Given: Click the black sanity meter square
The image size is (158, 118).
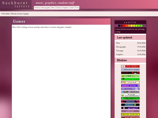Looking at the screenshot, I should [x=119, y=26].
